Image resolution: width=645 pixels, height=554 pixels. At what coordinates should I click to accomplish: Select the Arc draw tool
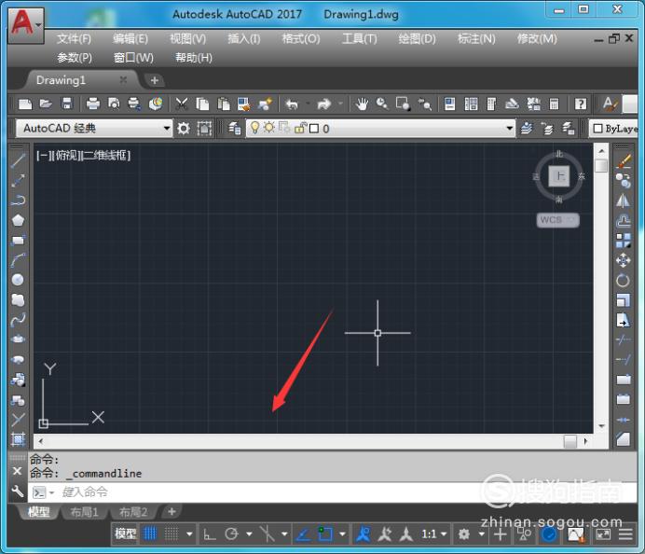click(18, 260)
